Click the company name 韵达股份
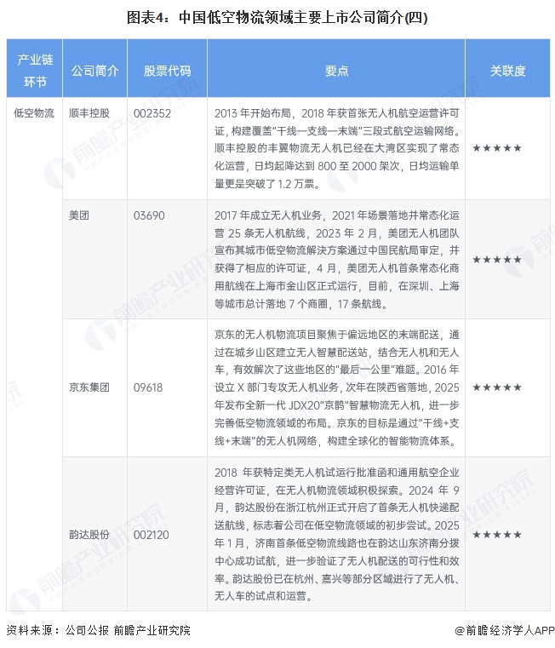 click(x=89, y=535)
